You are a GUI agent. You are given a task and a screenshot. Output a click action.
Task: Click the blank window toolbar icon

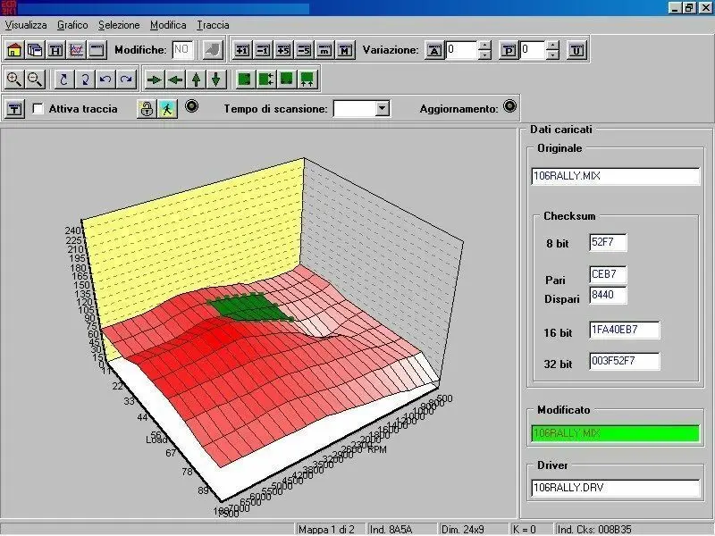click(x=97, y=50)
